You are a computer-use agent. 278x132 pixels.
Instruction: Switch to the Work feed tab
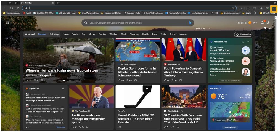[x=30, y=34]
